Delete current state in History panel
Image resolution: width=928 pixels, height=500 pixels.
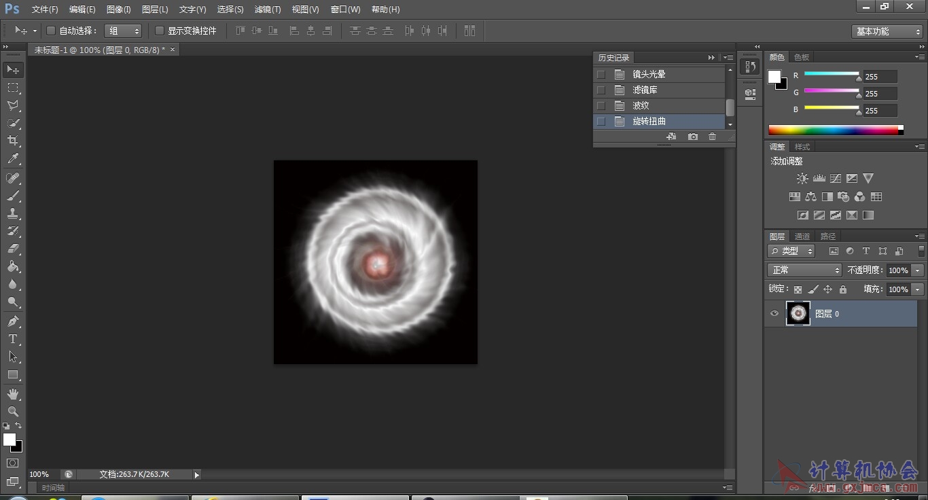point(712,137)
